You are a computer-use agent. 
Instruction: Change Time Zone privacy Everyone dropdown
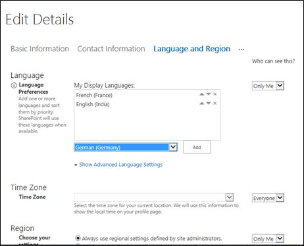point(268,198)
